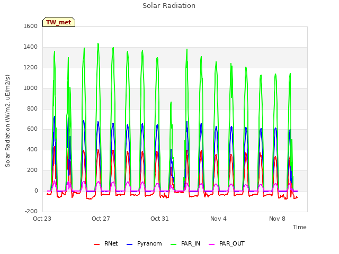This screenshot has width=339, height=254.
Task: Click the Oct 31 x-axis label
Action: [159, 219]
